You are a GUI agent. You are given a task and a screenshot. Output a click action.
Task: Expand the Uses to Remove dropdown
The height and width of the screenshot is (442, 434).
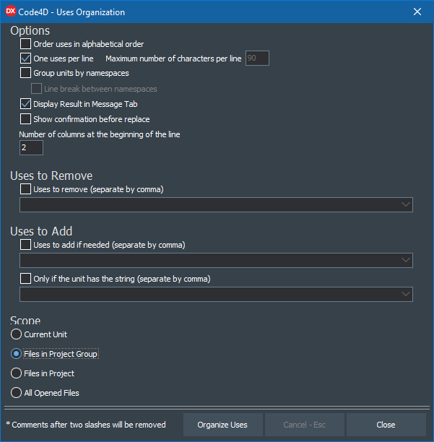click(405, 204)
